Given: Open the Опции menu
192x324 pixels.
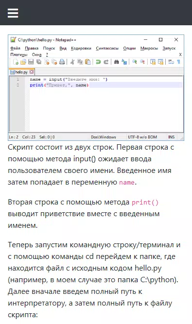Looking at the screenshot, I should [129, 49].
